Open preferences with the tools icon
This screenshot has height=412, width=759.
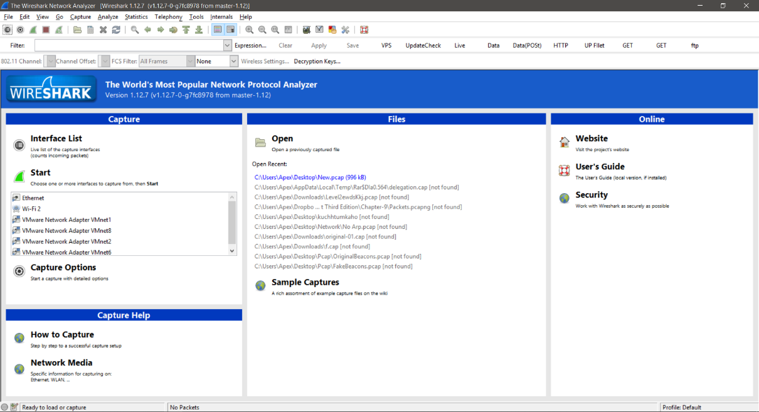click(x=345, y=29)
